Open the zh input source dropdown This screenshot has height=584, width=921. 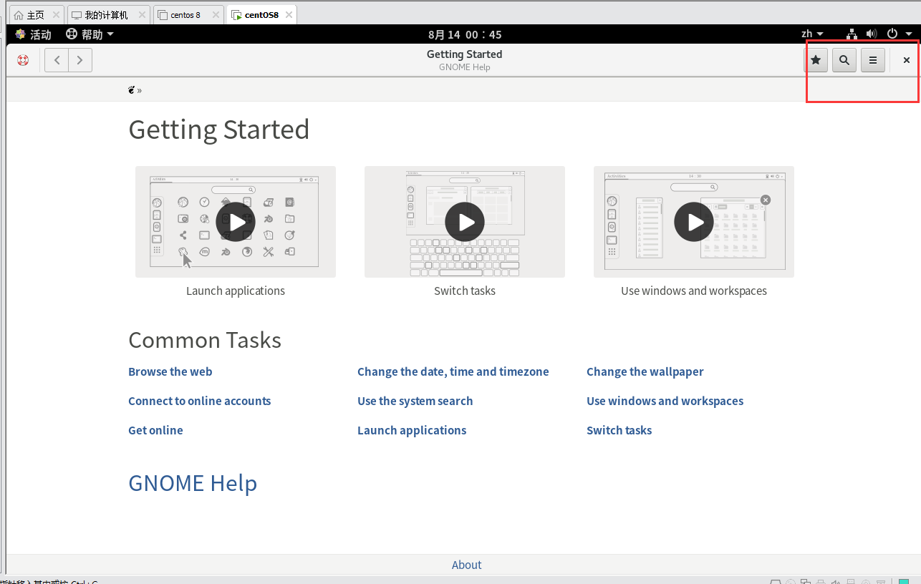(812, 34)
